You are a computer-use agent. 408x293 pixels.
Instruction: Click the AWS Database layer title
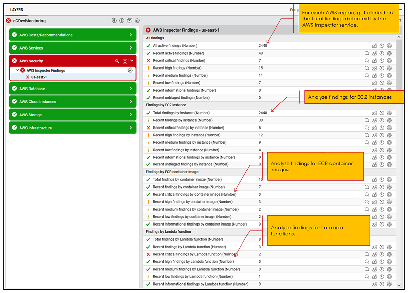[32, 89]
